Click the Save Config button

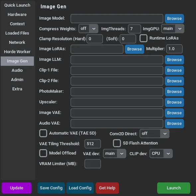(x=51, y=188)
